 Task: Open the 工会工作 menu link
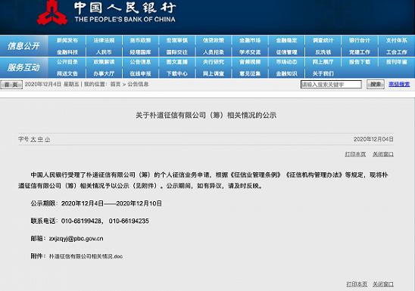click(x=396, y=52)
